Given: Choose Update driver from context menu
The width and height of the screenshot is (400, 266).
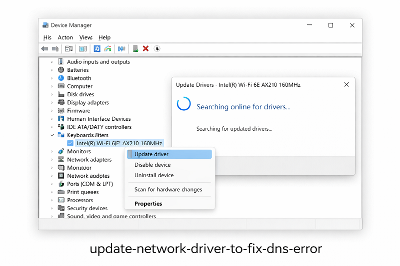Looking at the screenshot, I should 169,154.
